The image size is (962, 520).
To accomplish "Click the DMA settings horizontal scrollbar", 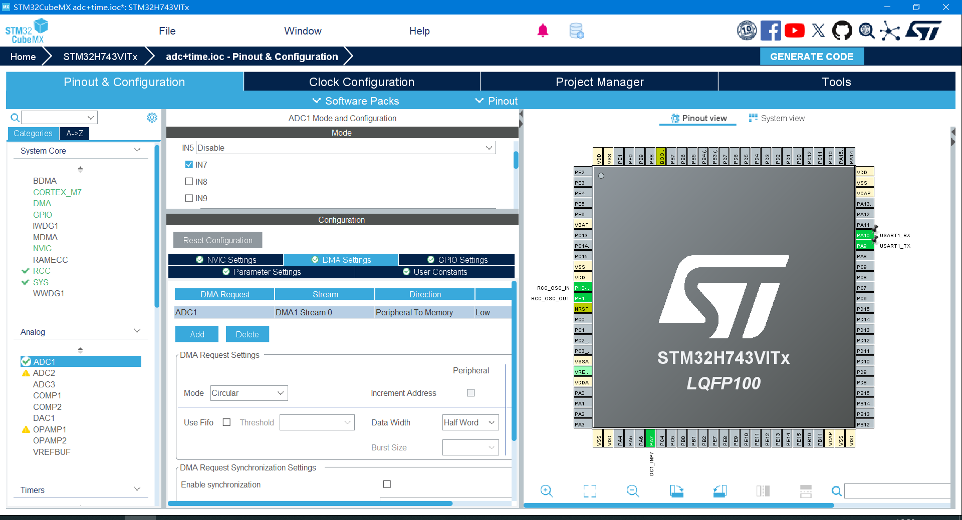I will pyautogui.click(x=310, y=503).
